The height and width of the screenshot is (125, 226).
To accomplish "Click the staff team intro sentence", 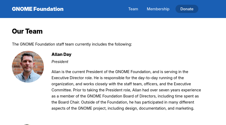I will tap(72, 44).
